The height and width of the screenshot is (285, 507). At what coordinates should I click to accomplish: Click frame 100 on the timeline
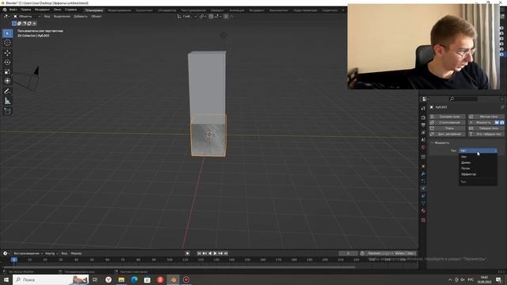click(x=170, y=260)
